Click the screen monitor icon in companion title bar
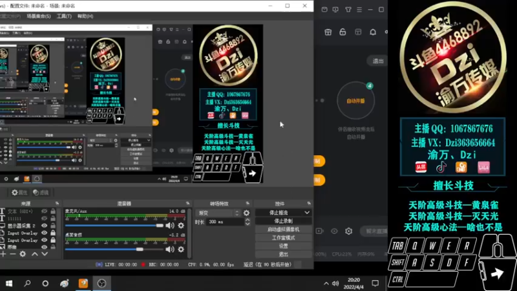Screen dimensions: 517x291 (x=335, y=10)
